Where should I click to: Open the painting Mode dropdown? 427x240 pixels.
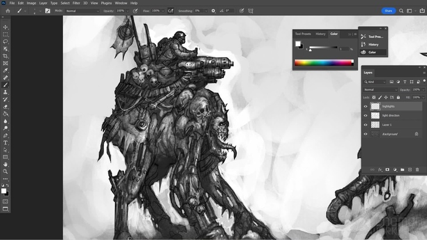(82, 11)
